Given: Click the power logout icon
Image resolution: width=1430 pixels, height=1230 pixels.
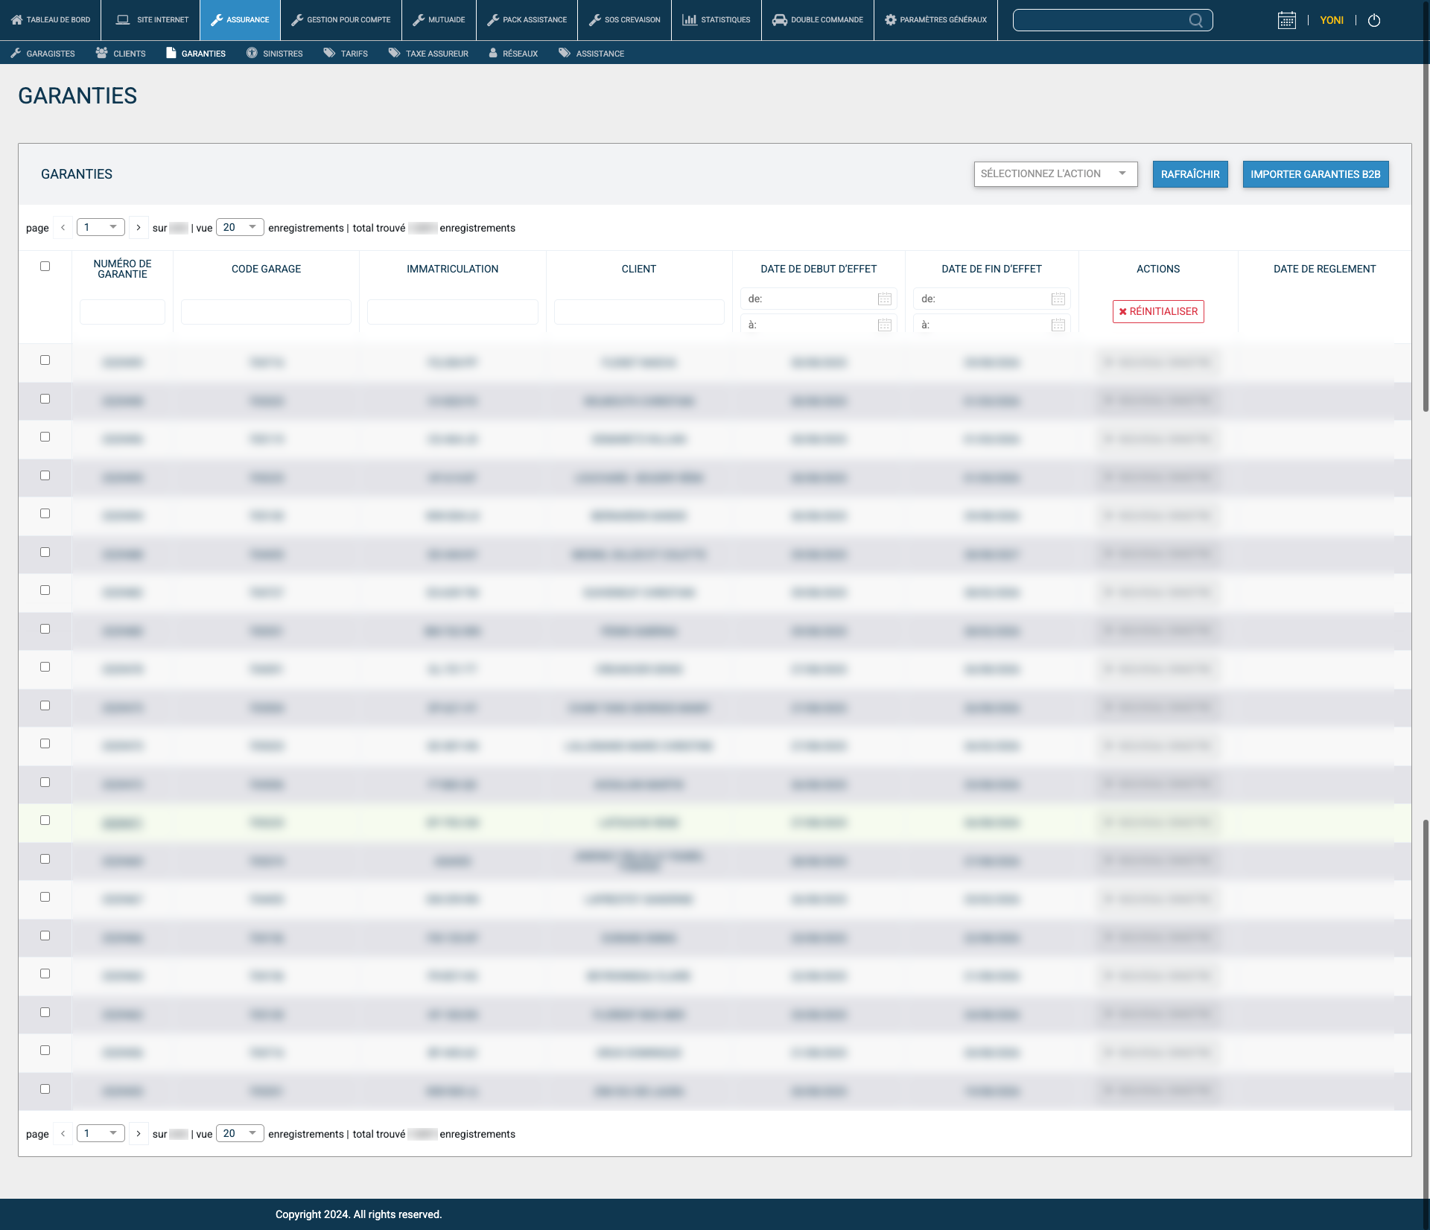Looking at the screenshot, I should click(x=1374, y=20).
